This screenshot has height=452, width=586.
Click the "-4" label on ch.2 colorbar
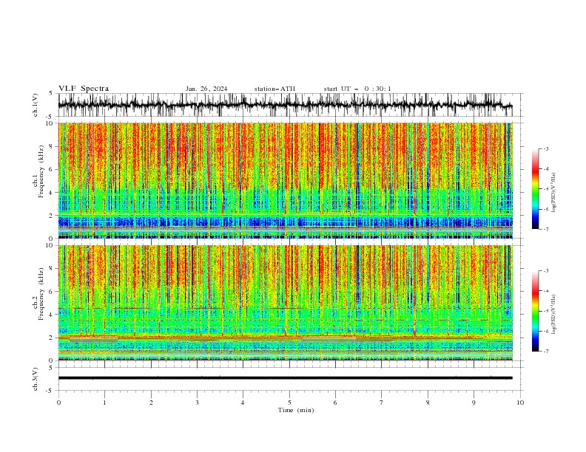(545, 291)
